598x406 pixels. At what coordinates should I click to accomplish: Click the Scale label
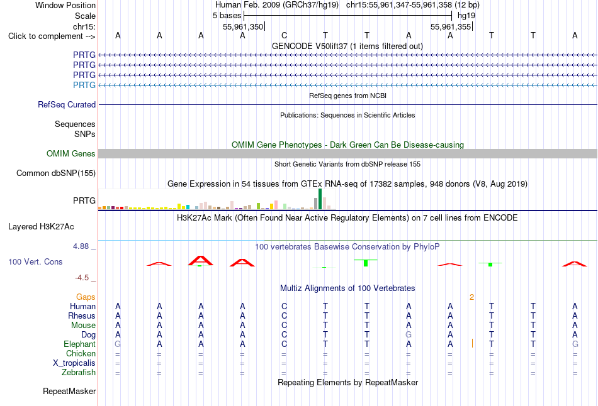(85, 16)
